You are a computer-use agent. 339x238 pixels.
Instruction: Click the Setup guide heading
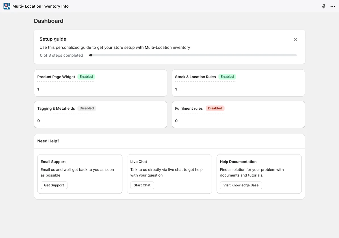click(x=53, y=39)
